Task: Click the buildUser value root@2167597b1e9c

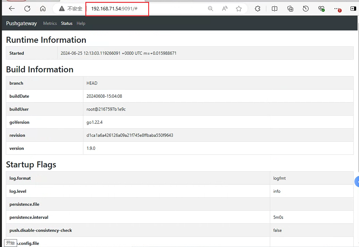Action: click(x=106, y=109)
